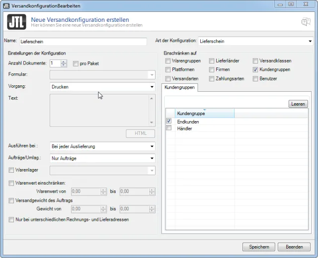Viewport: 318px width, 258px height.
Task: Click the JTL logo in the header
Action: coord(16,22)
